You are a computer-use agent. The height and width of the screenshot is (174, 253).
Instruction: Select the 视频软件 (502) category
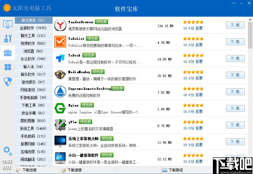(34, 43)
